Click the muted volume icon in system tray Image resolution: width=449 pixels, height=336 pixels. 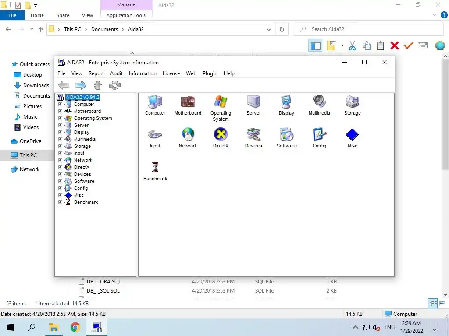376,327
